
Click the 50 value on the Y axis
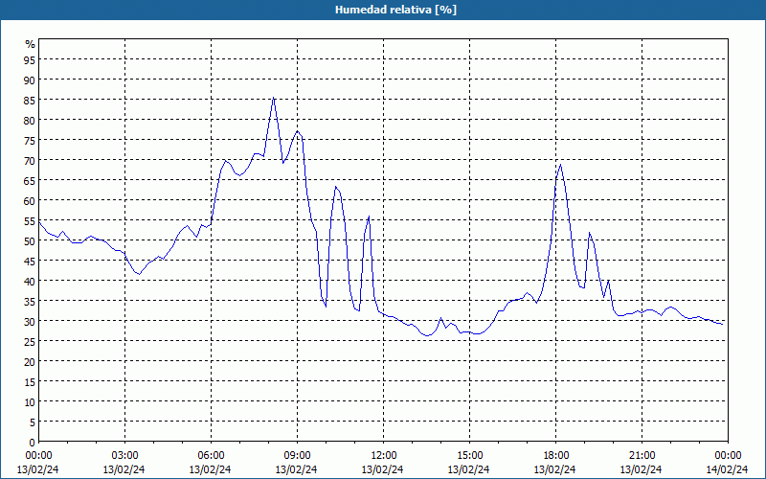pyautogui.click(x=30, y=241)
